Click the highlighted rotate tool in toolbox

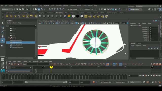coord(3,40)
